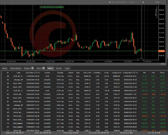Click the Swap column header
The image size is (168, 135).
(106, 73)
